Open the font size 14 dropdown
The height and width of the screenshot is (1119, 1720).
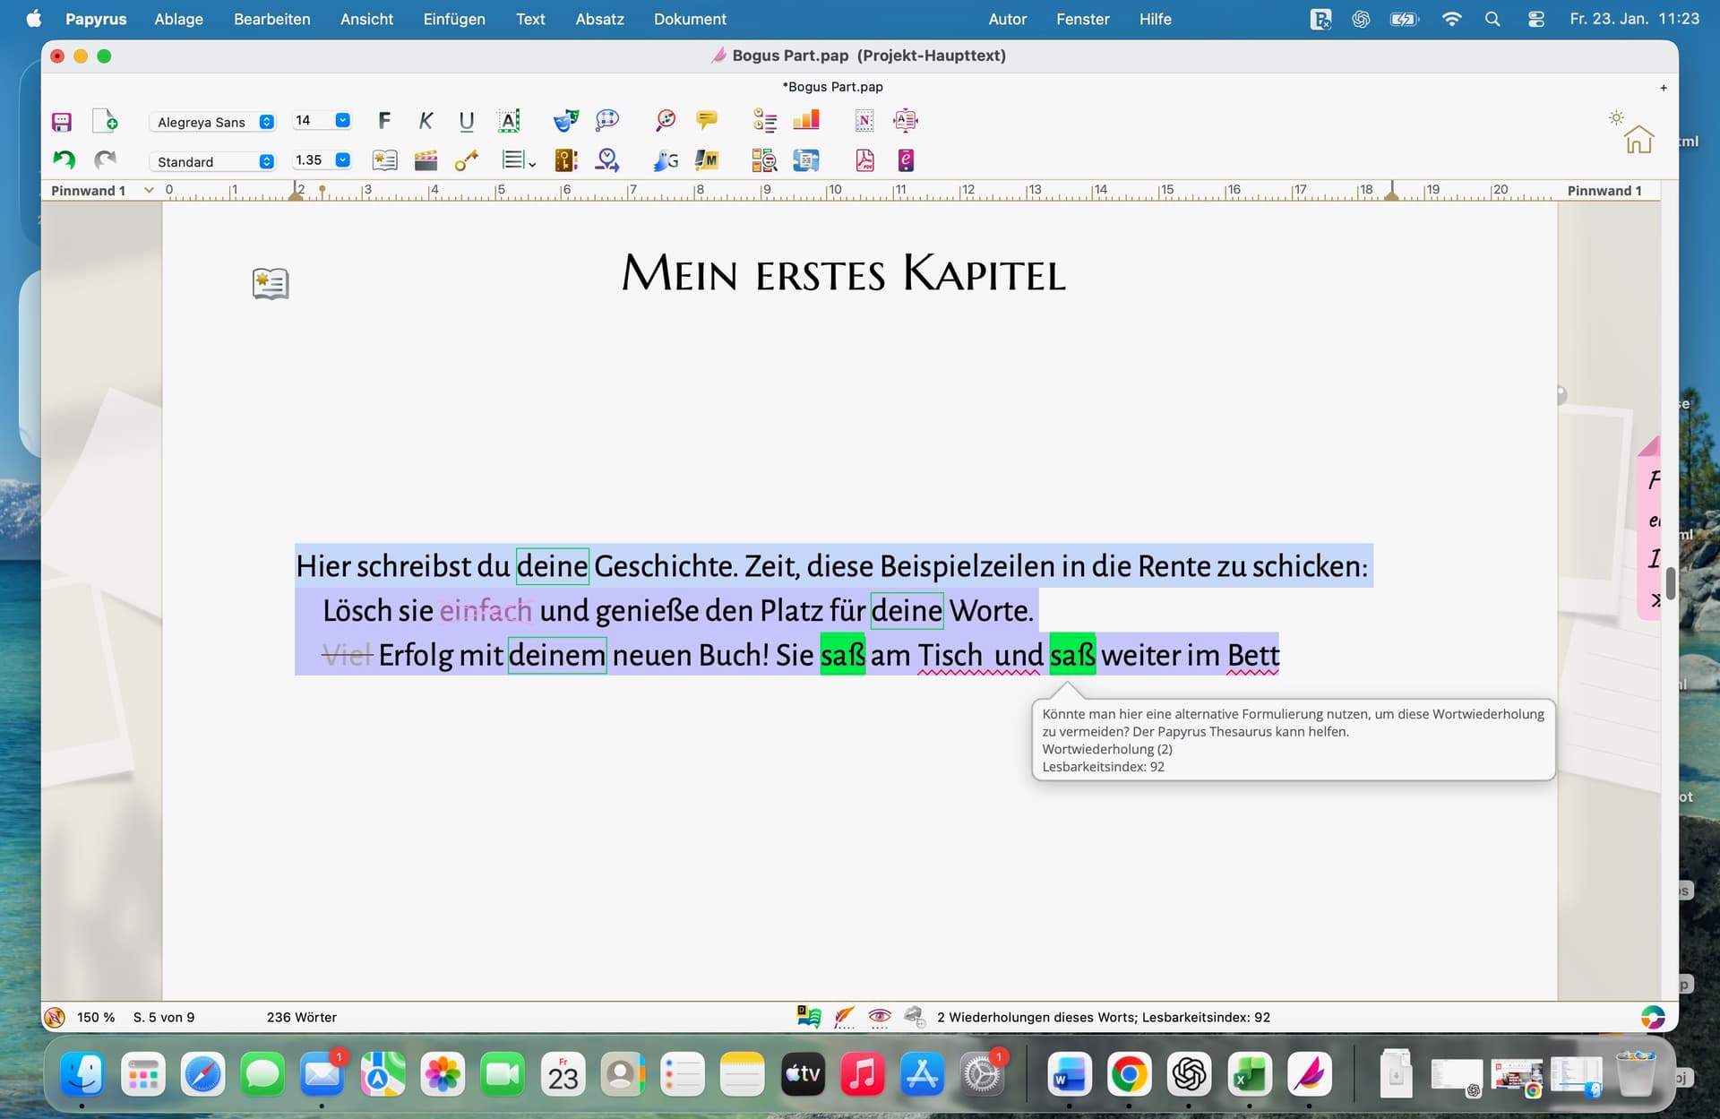(342, 120)
